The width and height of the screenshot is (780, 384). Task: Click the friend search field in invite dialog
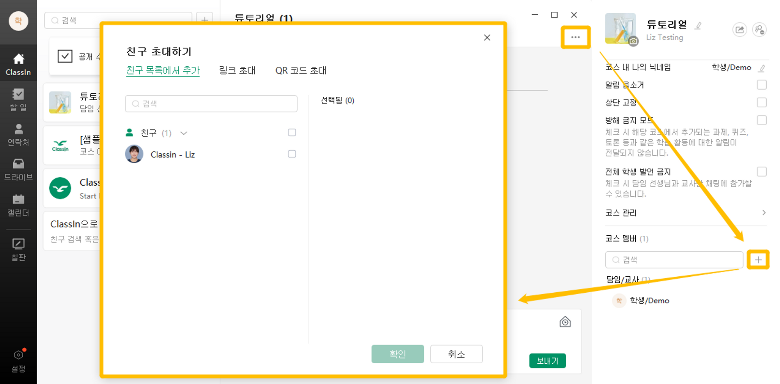pos(211,104)
